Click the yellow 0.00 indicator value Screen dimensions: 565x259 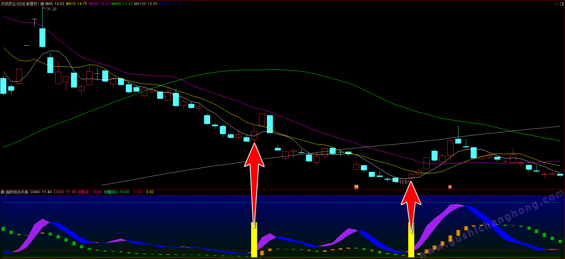click(x=149, y=192)
